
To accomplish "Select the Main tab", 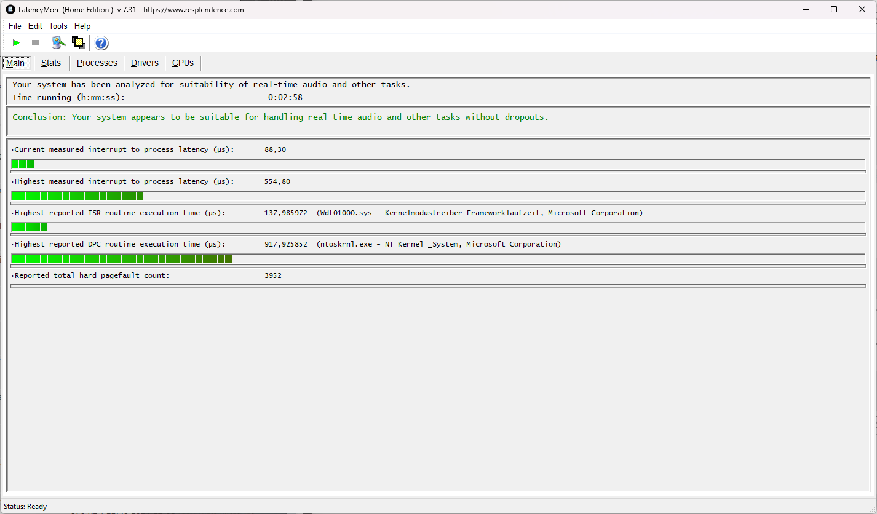I will click(15, 63).
